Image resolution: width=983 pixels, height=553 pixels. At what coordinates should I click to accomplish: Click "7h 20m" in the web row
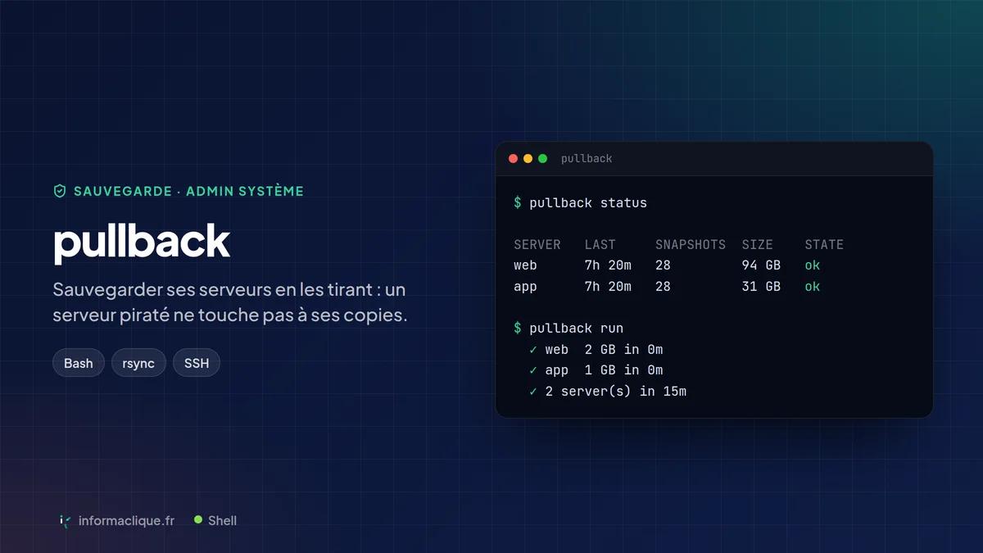click(x=608, y=265)
